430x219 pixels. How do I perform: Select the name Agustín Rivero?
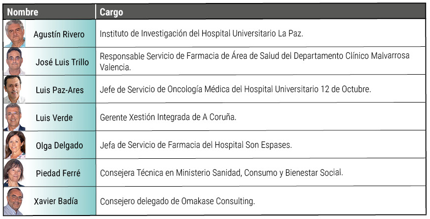coord(59,34)
